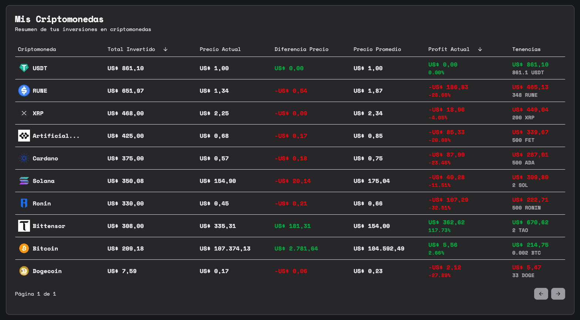This screenshot has height=320, width=580.
Task: Click the Cardano coin icon
Action: [24, 158]
